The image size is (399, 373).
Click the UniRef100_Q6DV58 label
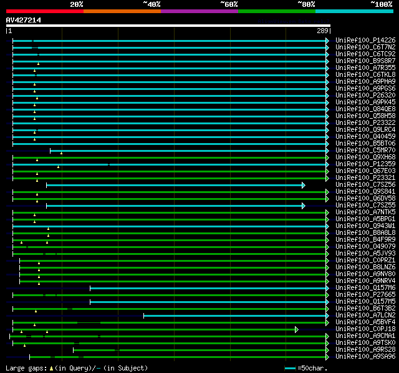coord(365,199)
